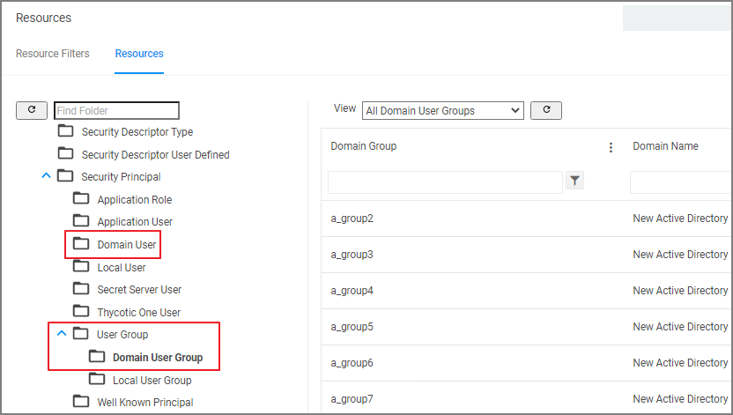733x415 pixels.
Task: Select Local User Group in tree
Action: tap(152, 381)
